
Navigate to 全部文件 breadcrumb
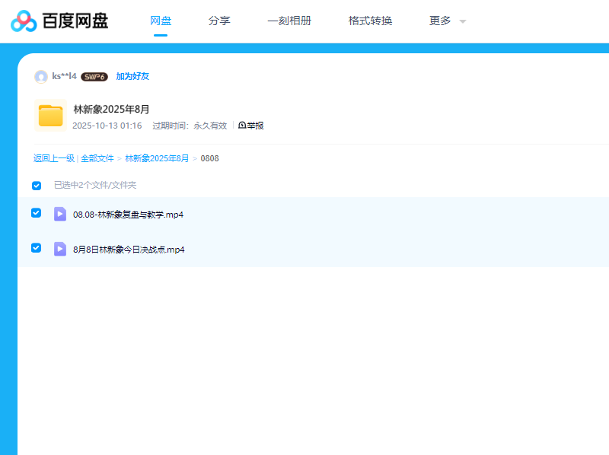pyautogui.click(x=97, y=158)
